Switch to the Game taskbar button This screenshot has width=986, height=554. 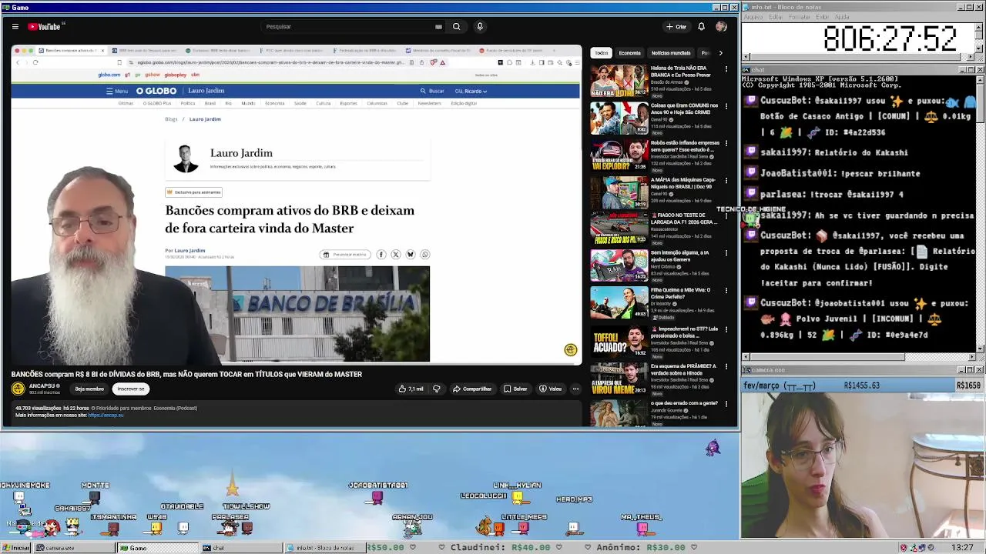157,548
